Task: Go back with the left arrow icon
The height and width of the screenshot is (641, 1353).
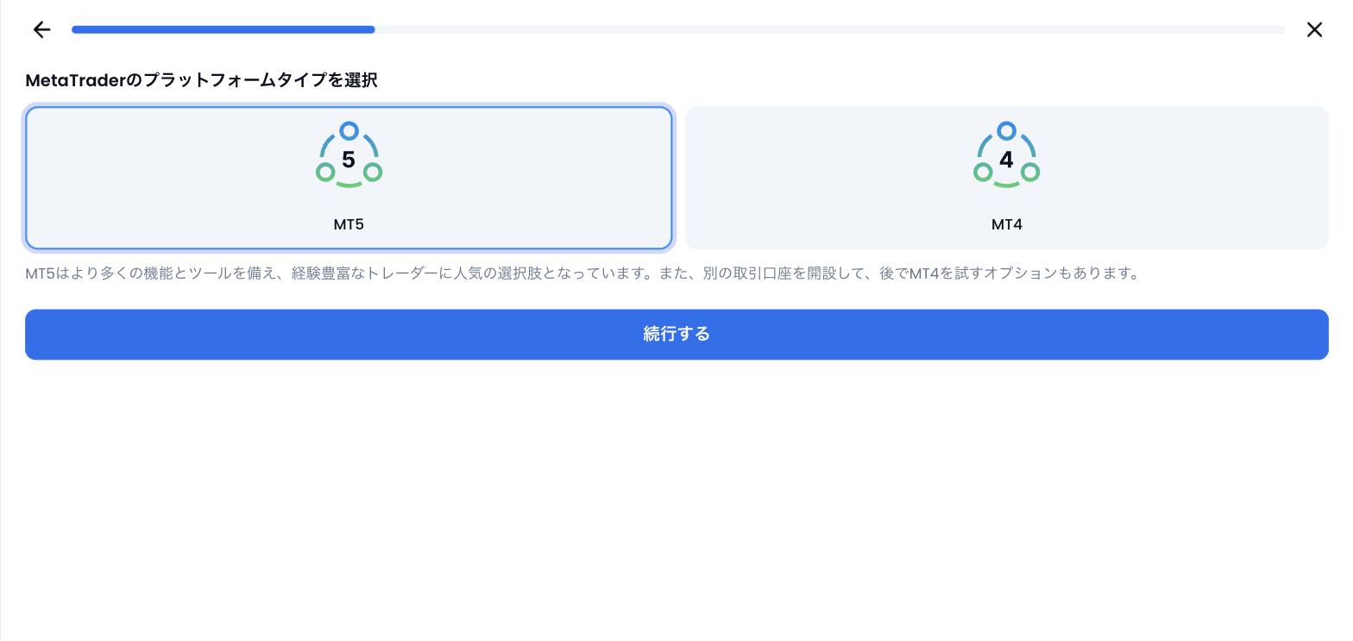Action: click(x=41, y=30)
